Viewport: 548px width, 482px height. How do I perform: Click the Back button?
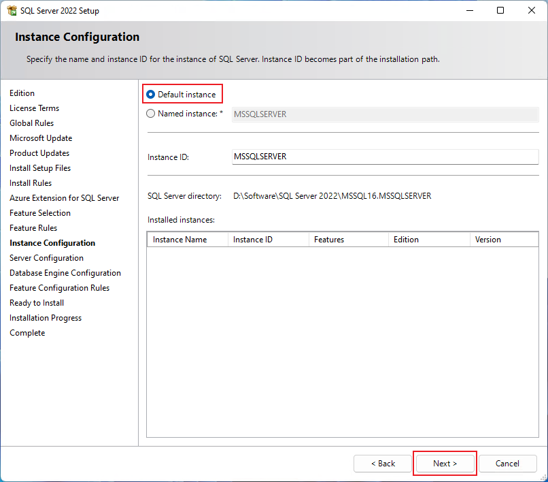click(383, 464)
